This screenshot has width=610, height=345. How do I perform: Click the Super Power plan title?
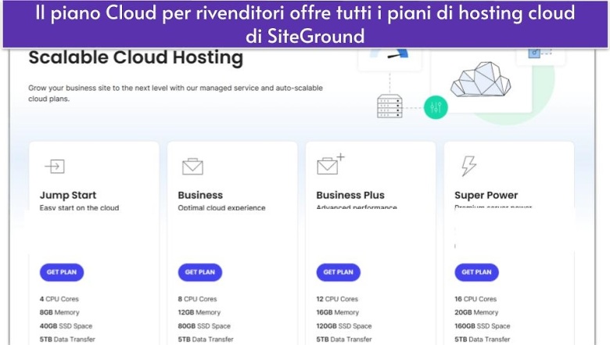click(x=486, y=196)
